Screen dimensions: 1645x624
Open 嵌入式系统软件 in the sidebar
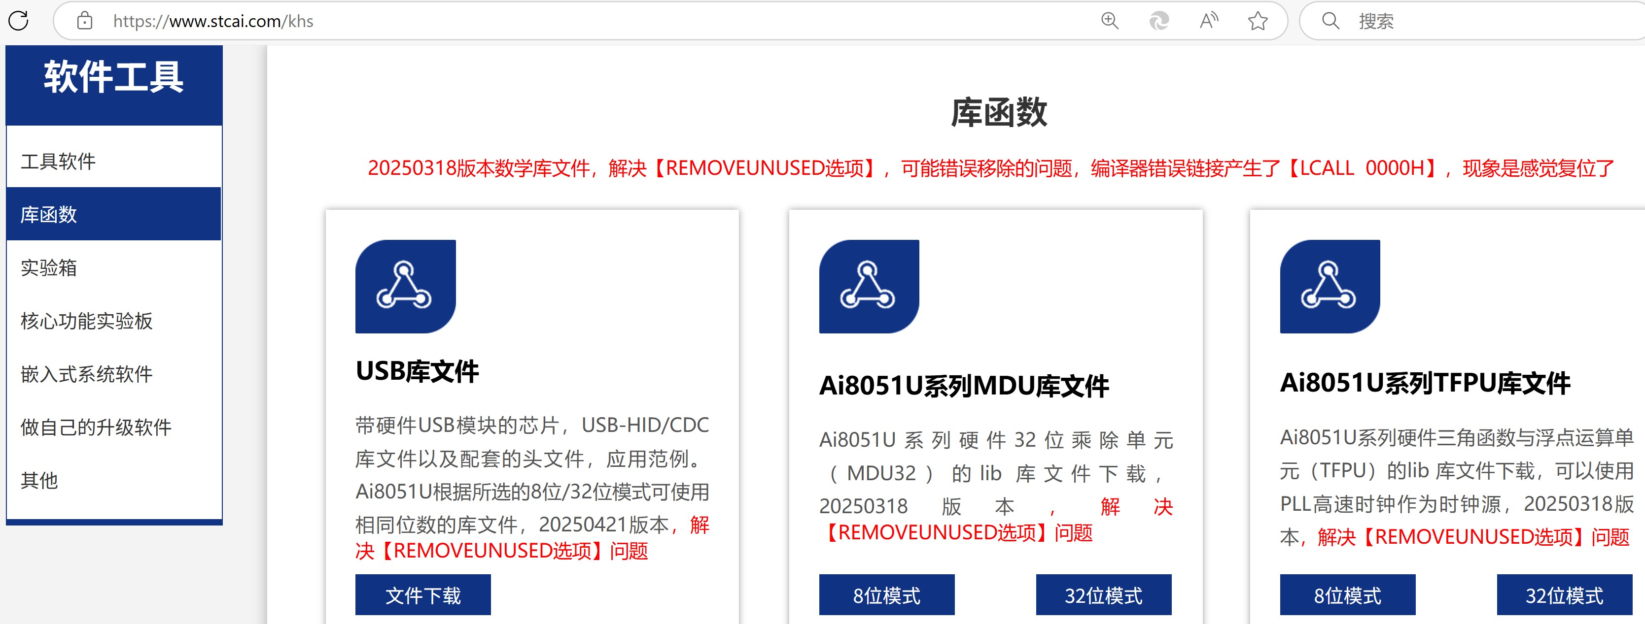pyautogui.click(x=114, y=374)
